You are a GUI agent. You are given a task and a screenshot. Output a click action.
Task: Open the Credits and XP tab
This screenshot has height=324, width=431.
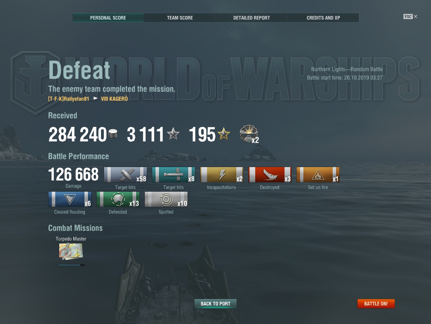click(x=323, y=18)
